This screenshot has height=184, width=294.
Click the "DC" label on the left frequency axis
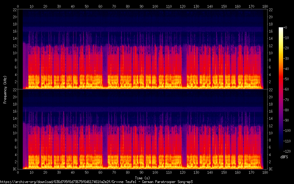15,169
